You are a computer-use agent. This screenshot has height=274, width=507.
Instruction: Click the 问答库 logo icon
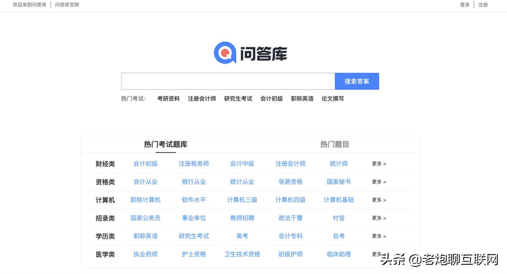point(225,53)
